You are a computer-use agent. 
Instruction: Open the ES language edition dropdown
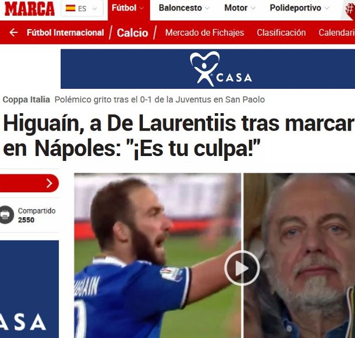click(82, 9)
